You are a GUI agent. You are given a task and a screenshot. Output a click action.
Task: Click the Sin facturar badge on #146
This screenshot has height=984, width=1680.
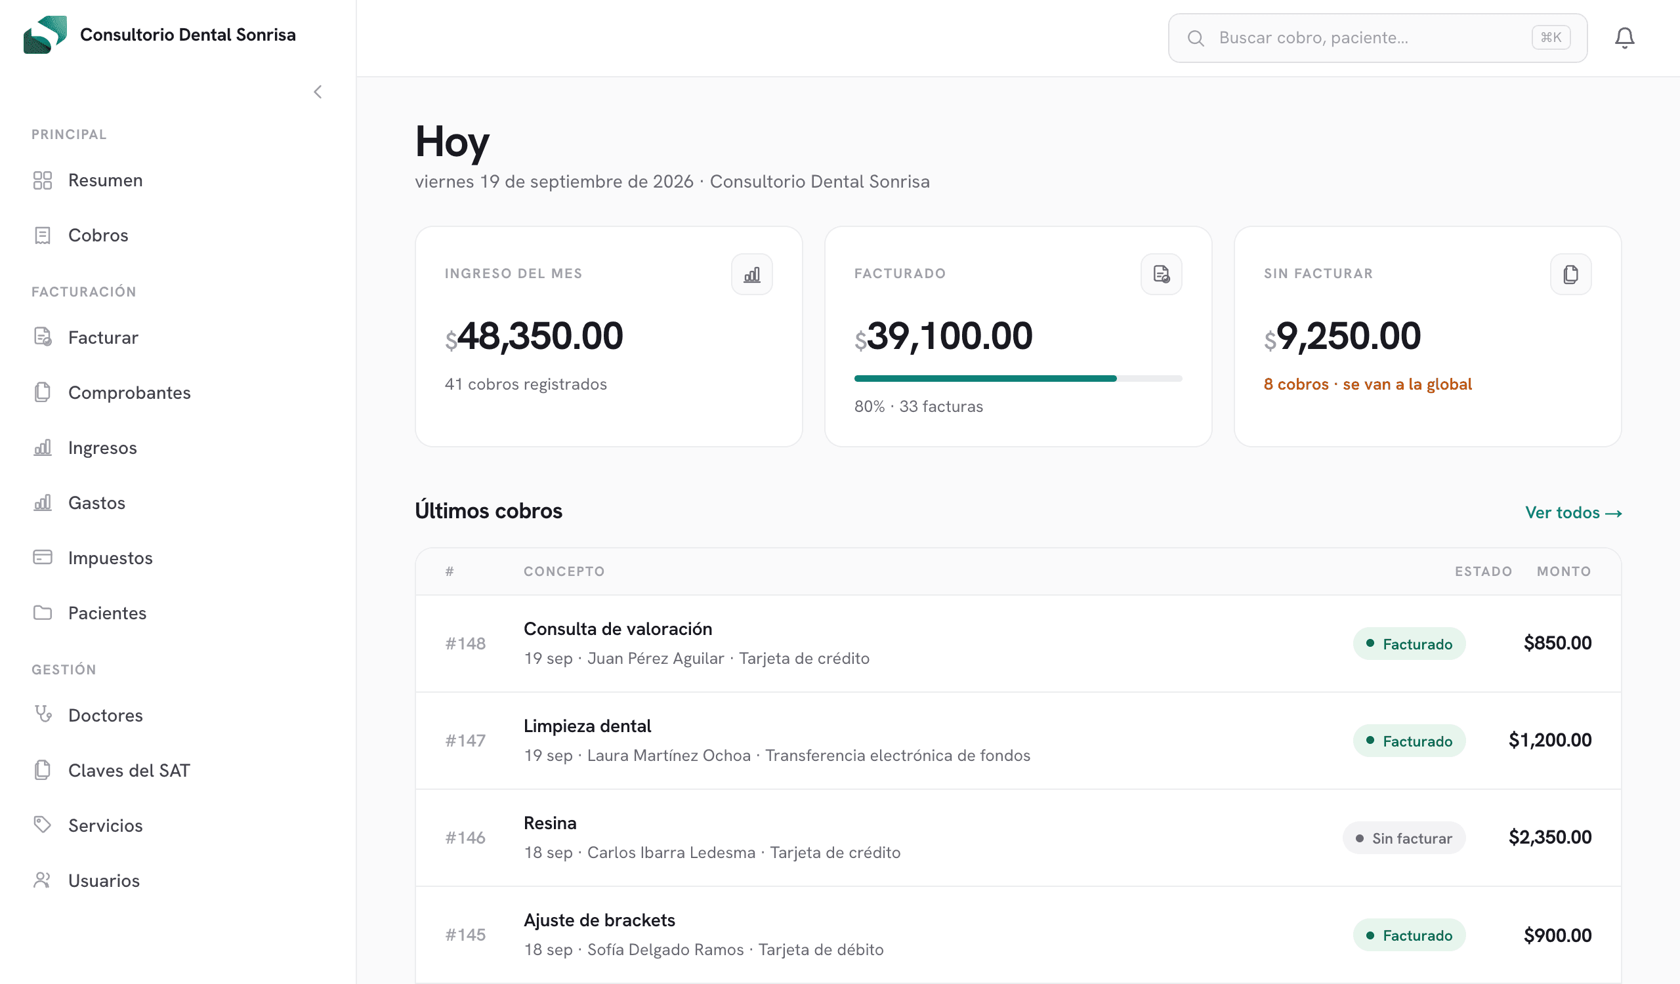[1403, 838]
